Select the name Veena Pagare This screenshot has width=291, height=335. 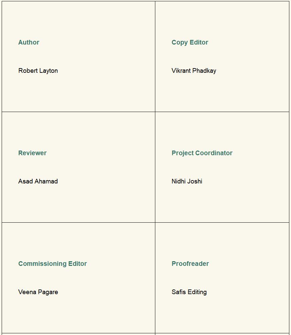(38, 292)
